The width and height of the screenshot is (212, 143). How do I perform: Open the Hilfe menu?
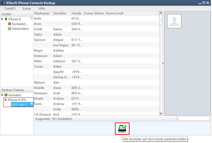tap(42, 9)
